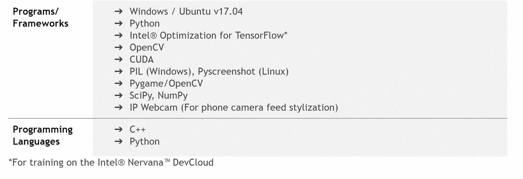Image resolution: width=523 pixels, height=179 pixels.
Task: Click the Programs/Frameworks row heading
Action: click(x=40, y=17)
